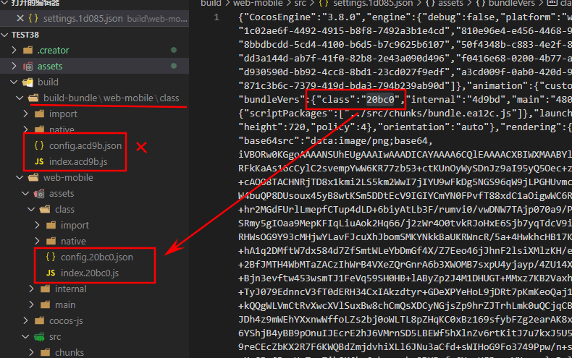
Task: Click JSON braces icon of config.acd9b.json
Action: click(x=39, y=145)
